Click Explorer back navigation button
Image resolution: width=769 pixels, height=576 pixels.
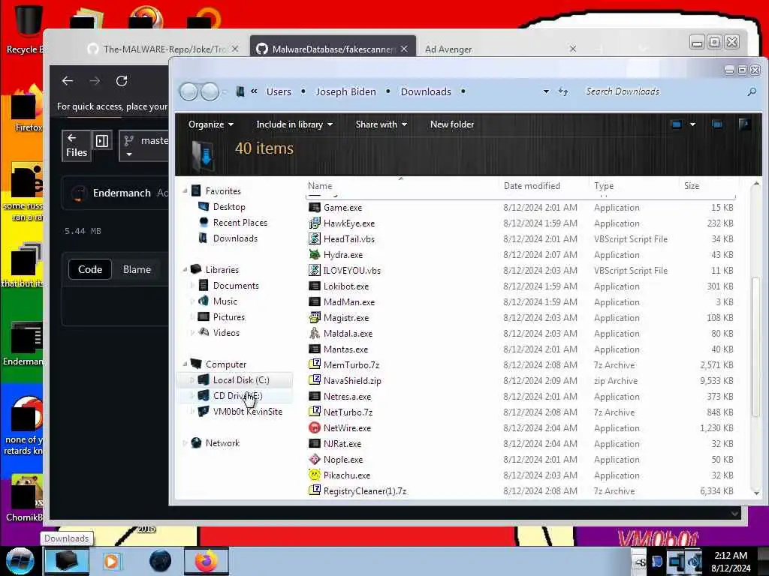[188, 91]
